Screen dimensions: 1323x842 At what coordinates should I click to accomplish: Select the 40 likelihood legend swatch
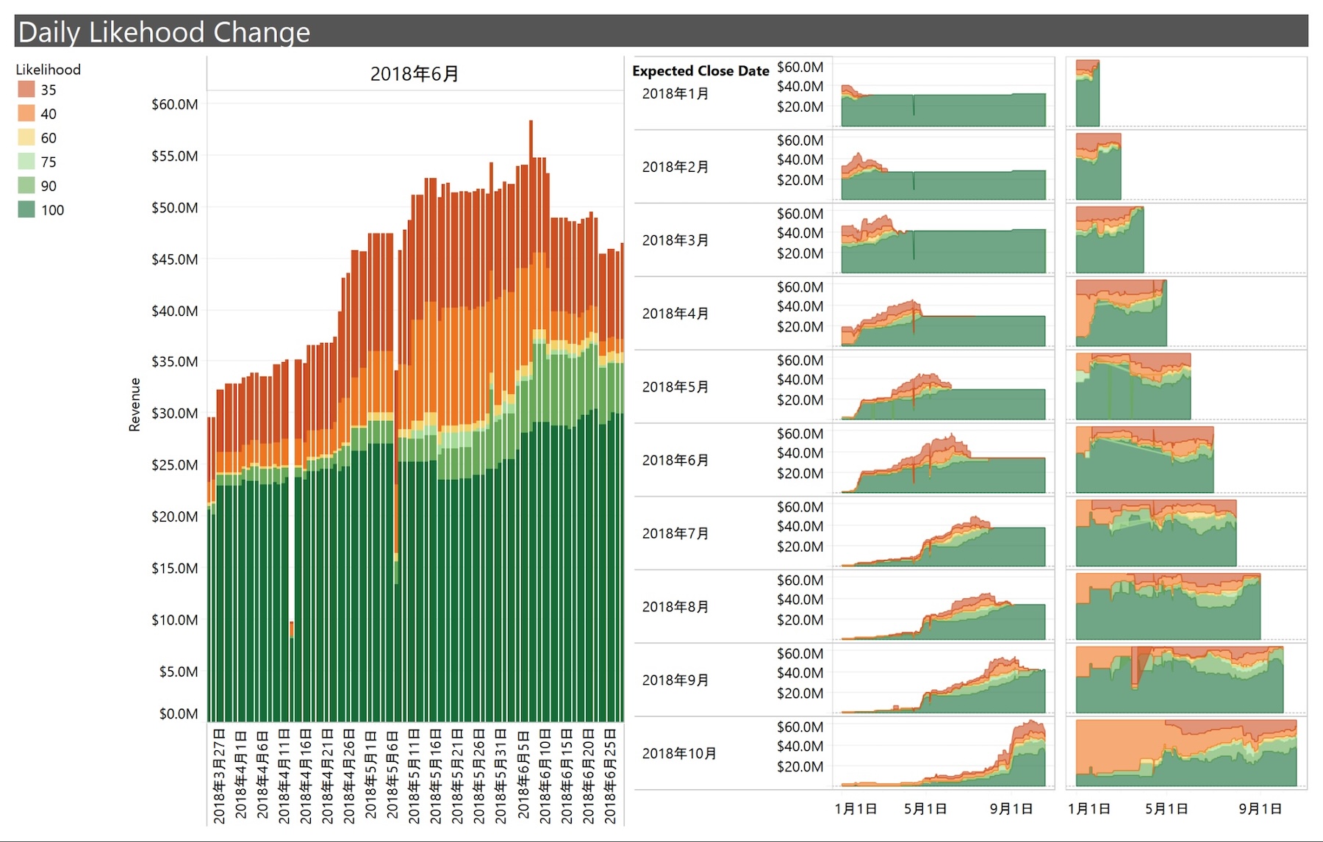[x=26, y=114]
